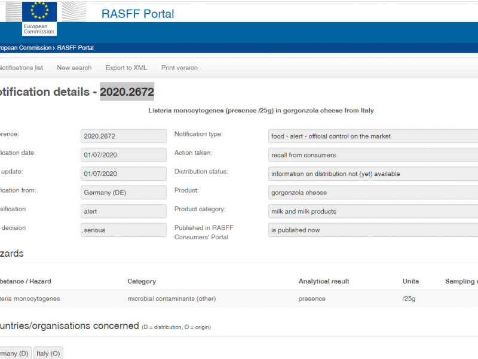Click the Last update field 01/07/2020
Viewport: 478px width, 359px height.
(124, 174)
